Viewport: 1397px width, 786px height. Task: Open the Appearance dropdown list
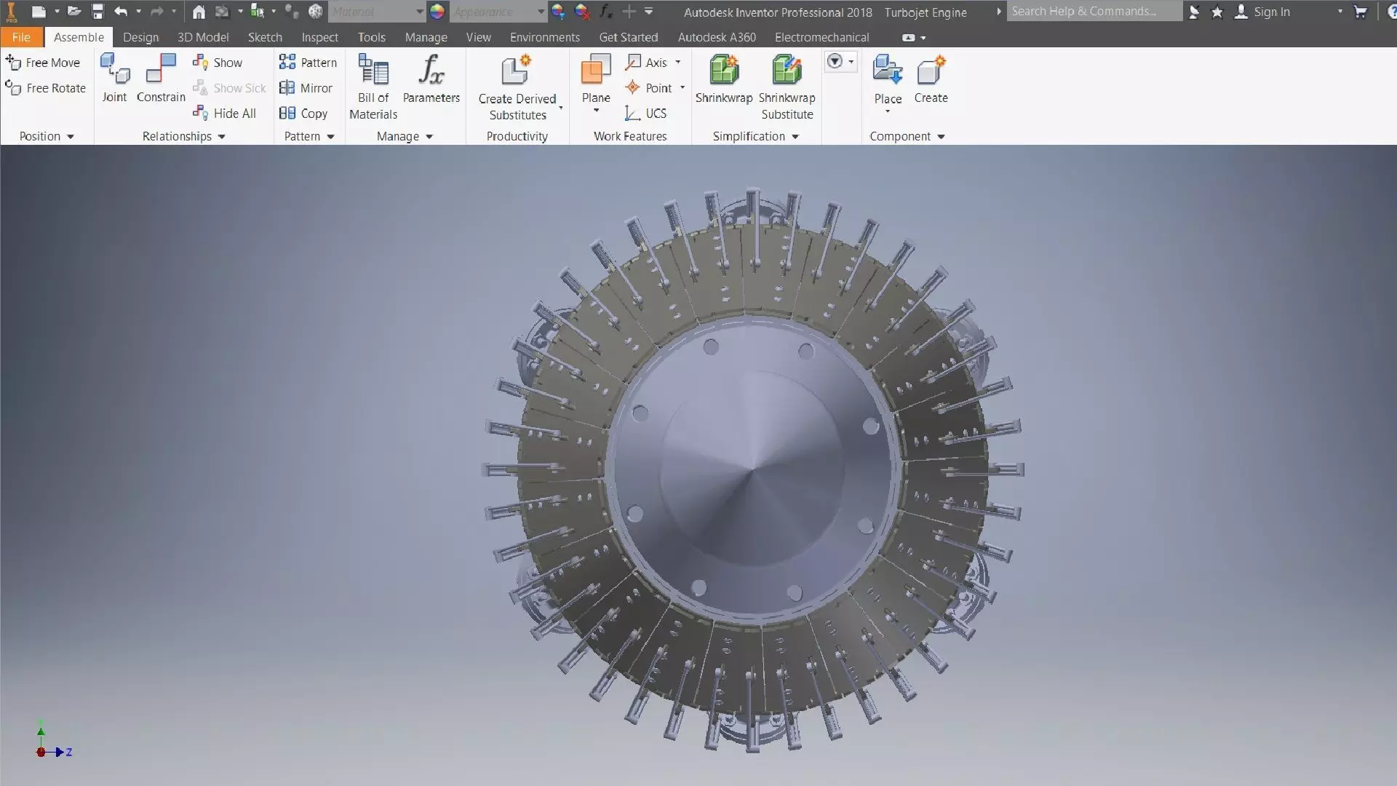541,12
